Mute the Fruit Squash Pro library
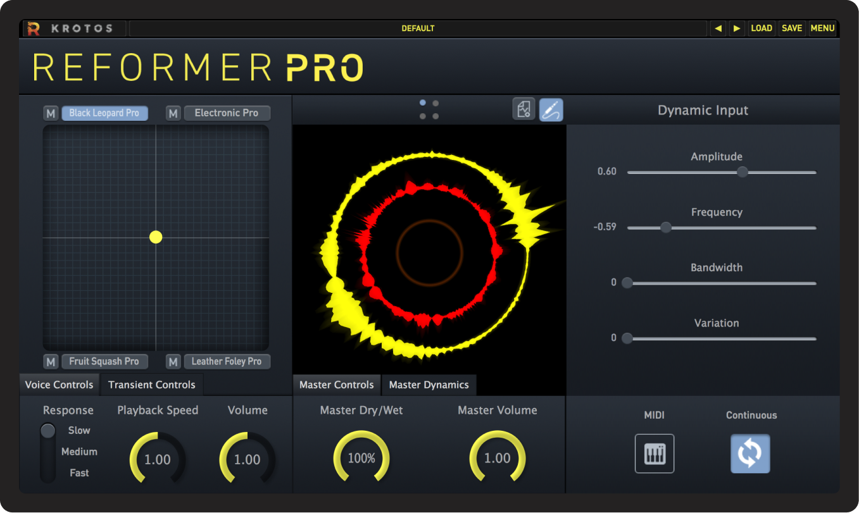This screenshot has height=513, width=859. (x=51, y=362)
